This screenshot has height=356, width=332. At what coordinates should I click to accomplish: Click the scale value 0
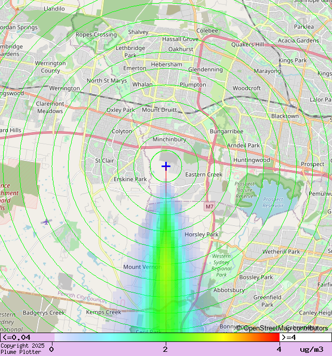51,349
